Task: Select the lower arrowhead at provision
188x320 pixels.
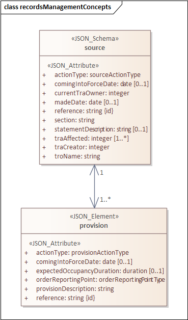Action: pyautogui.click(x=94, y=203)
